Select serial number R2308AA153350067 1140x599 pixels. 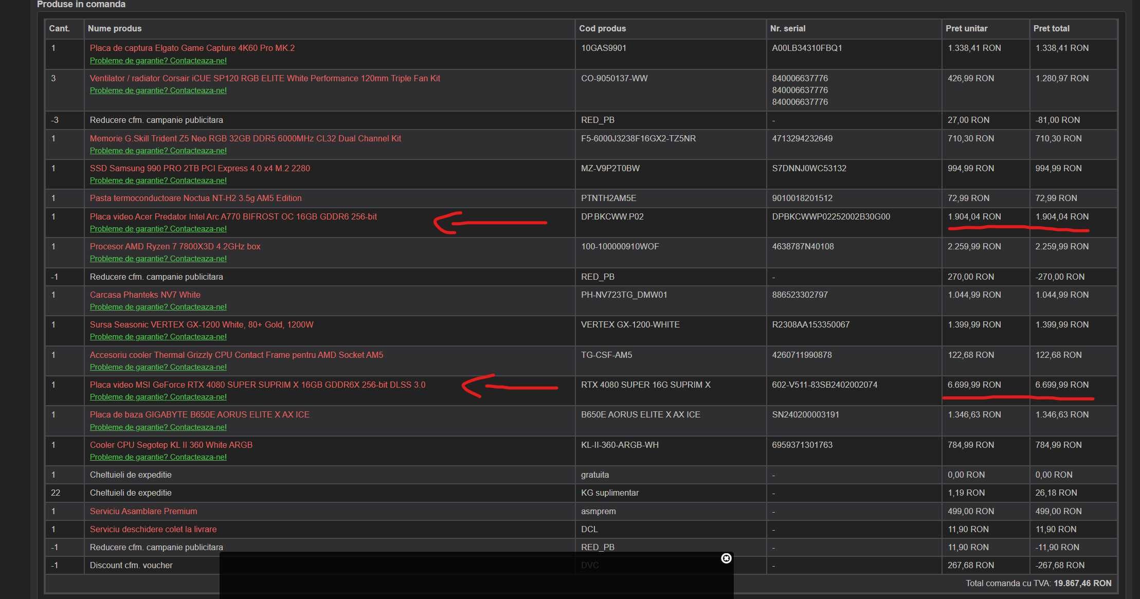click(811, 325)
